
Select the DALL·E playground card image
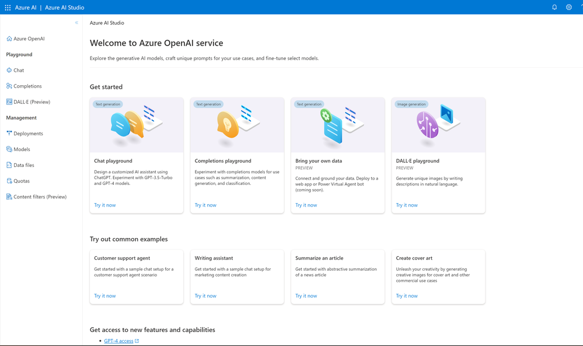[x=438, y=125]
